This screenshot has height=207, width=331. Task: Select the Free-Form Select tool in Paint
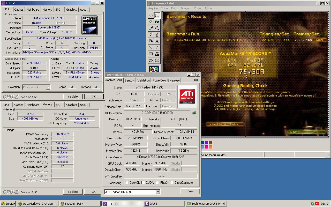tap(151, 15)
